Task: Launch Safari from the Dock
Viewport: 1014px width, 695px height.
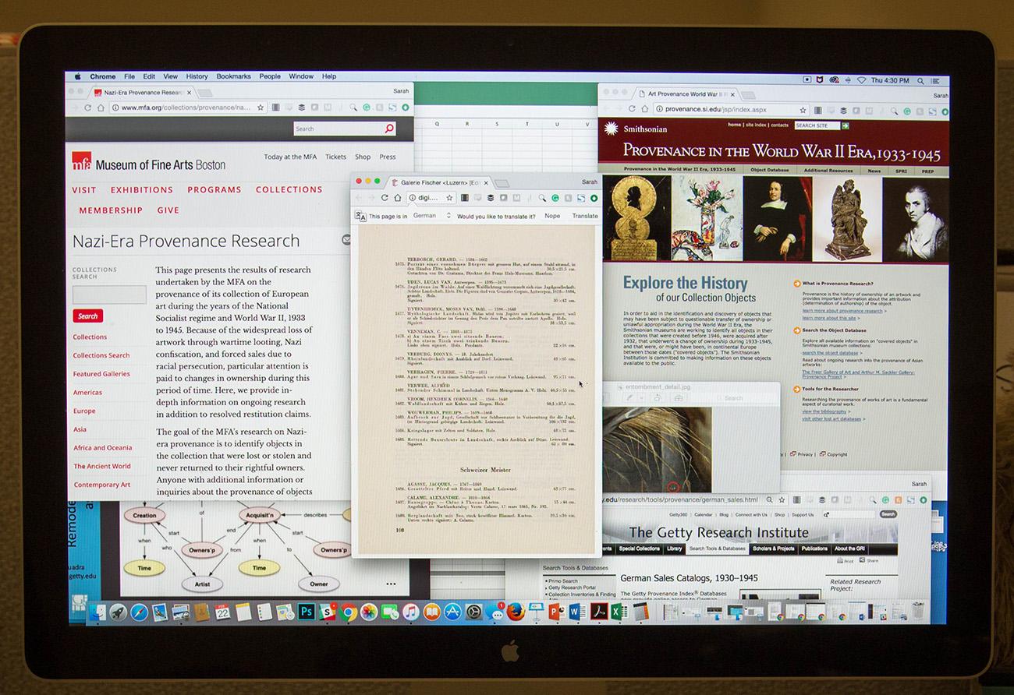Action: [x=140, y=612]
